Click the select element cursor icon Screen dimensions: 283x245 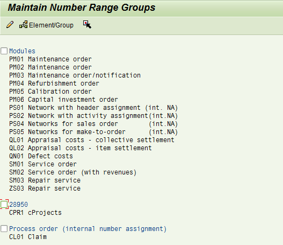click(87, 24)
